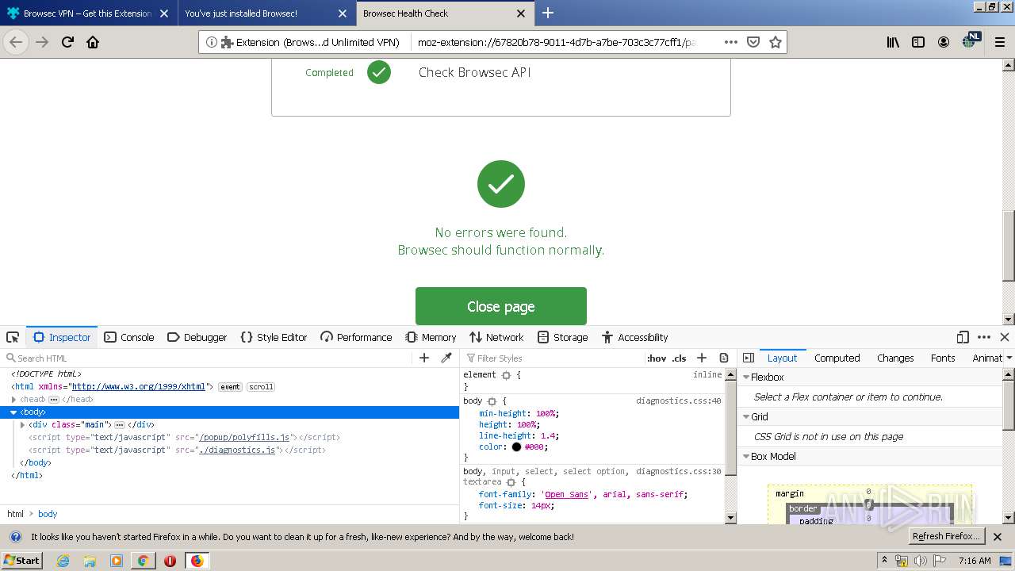The height and width of the screenshot is (571, 1015).
Task: Grab a color with the eyedropper
Action: 446,358
